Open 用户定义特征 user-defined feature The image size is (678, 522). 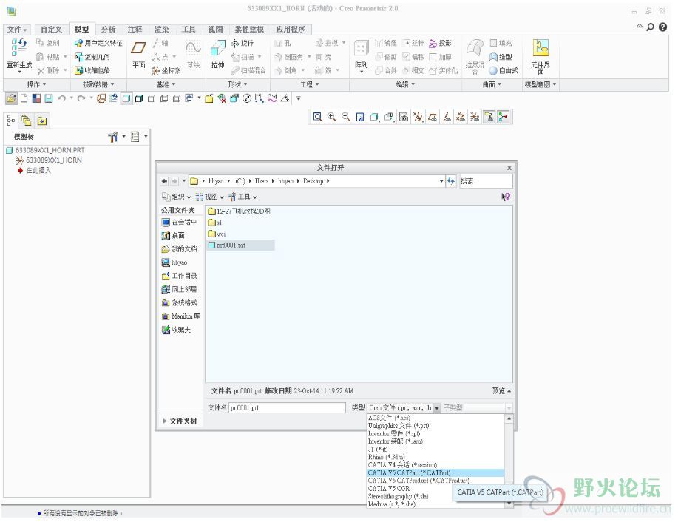click(x=98, y=43)
